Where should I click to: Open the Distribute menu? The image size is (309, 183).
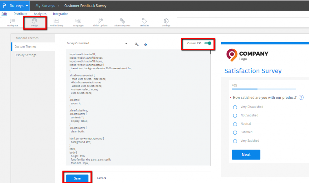pyautogui.click(x=20, y=14)
